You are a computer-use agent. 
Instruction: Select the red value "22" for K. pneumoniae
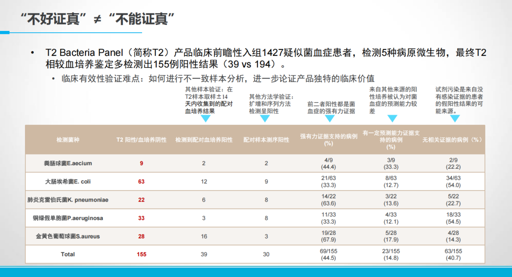[142, 200]
